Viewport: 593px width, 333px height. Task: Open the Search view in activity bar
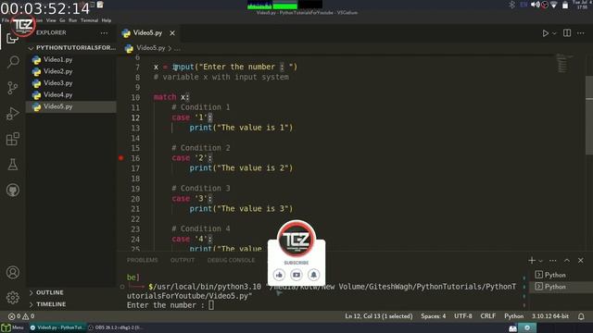pyautogui.click(x=13, y=62)
